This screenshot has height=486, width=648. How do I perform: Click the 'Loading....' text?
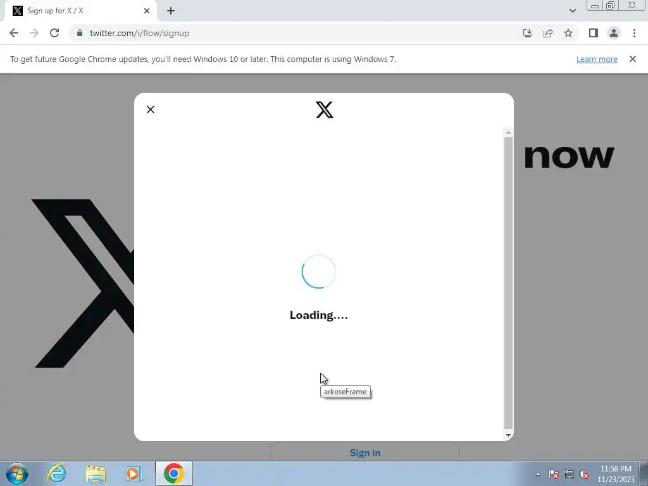319,315
